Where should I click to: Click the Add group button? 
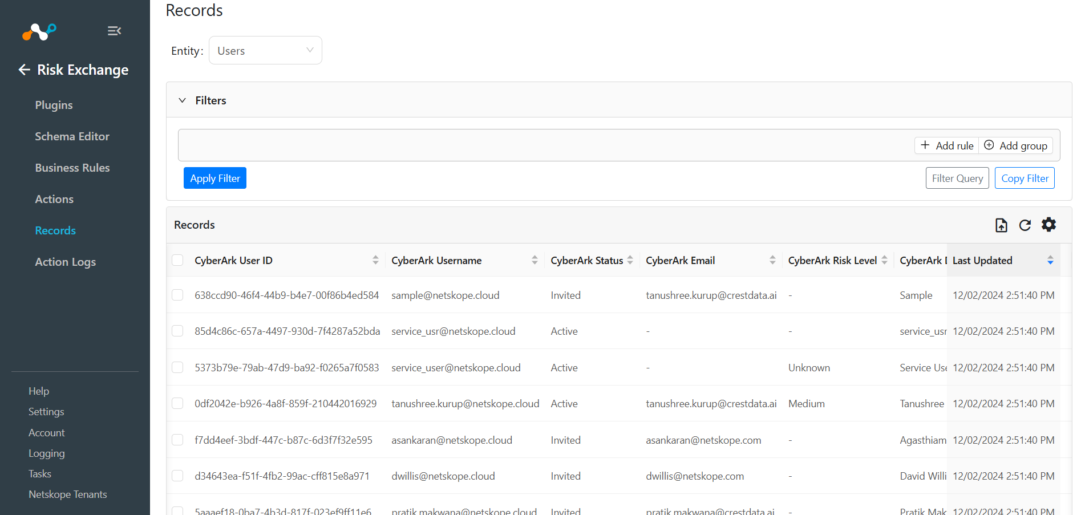(1016, 145)
